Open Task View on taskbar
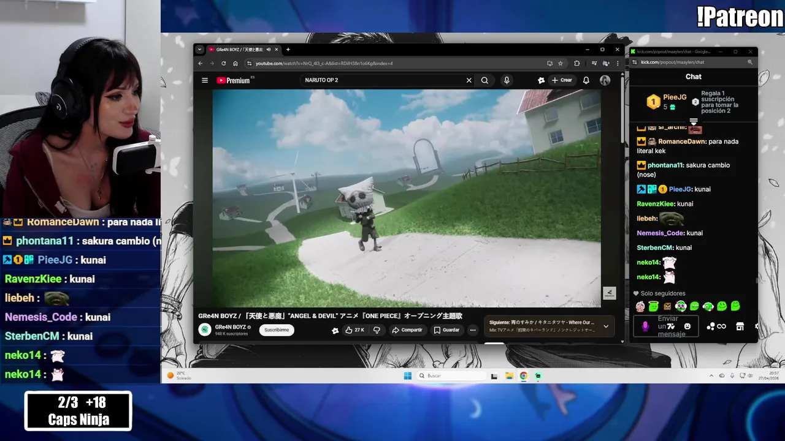The width and height of the screenshot is (785, 441). coord(494,376)
